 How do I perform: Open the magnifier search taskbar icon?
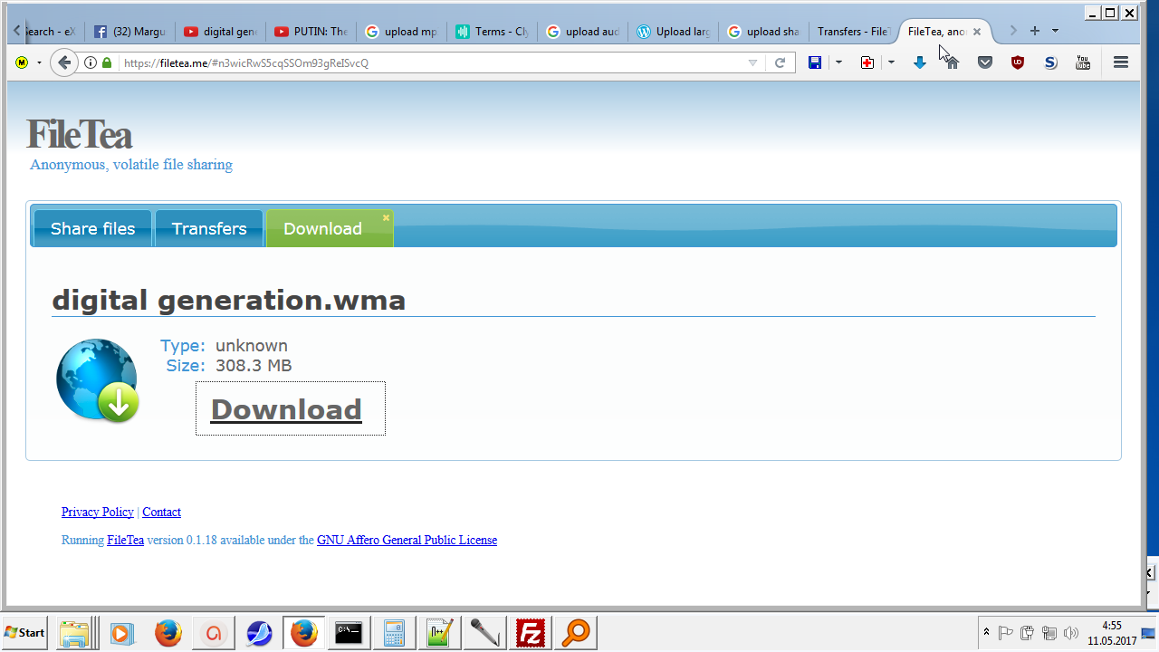click(576, 633)
